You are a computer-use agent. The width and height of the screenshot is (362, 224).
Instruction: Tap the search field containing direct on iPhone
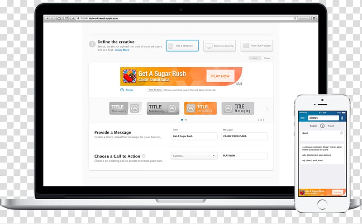(323, 118)
